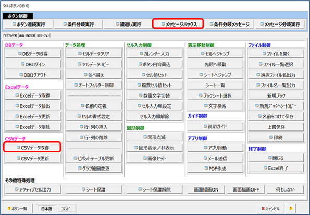310x215 pixels.
Task: Select the second tab beside プログラム開発
Action: [27, 35]
